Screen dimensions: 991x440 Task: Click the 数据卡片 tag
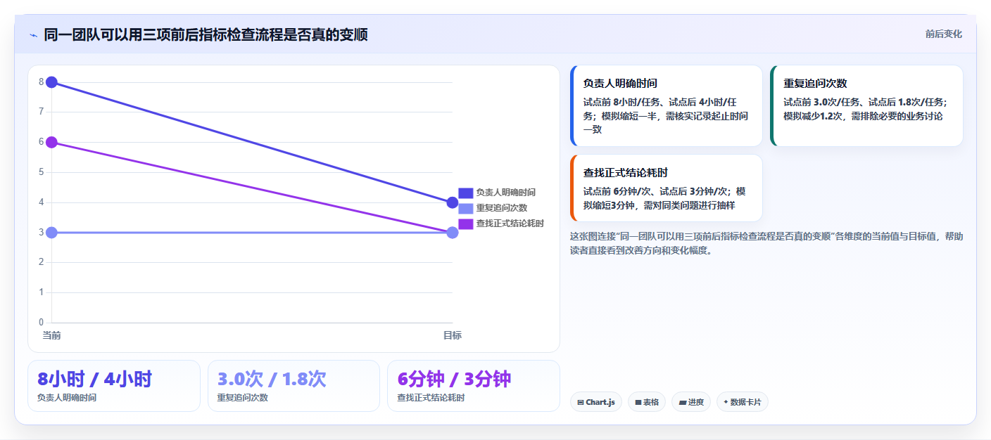[743, 402]
